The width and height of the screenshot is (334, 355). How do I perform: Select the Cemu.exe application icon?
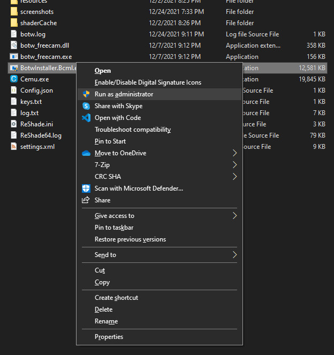[14, 79]
